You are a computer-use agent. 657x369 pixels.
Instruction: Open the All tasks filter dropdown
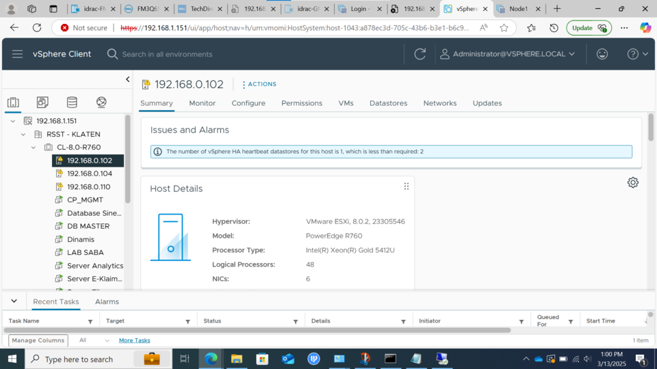(x=94, y=340)
